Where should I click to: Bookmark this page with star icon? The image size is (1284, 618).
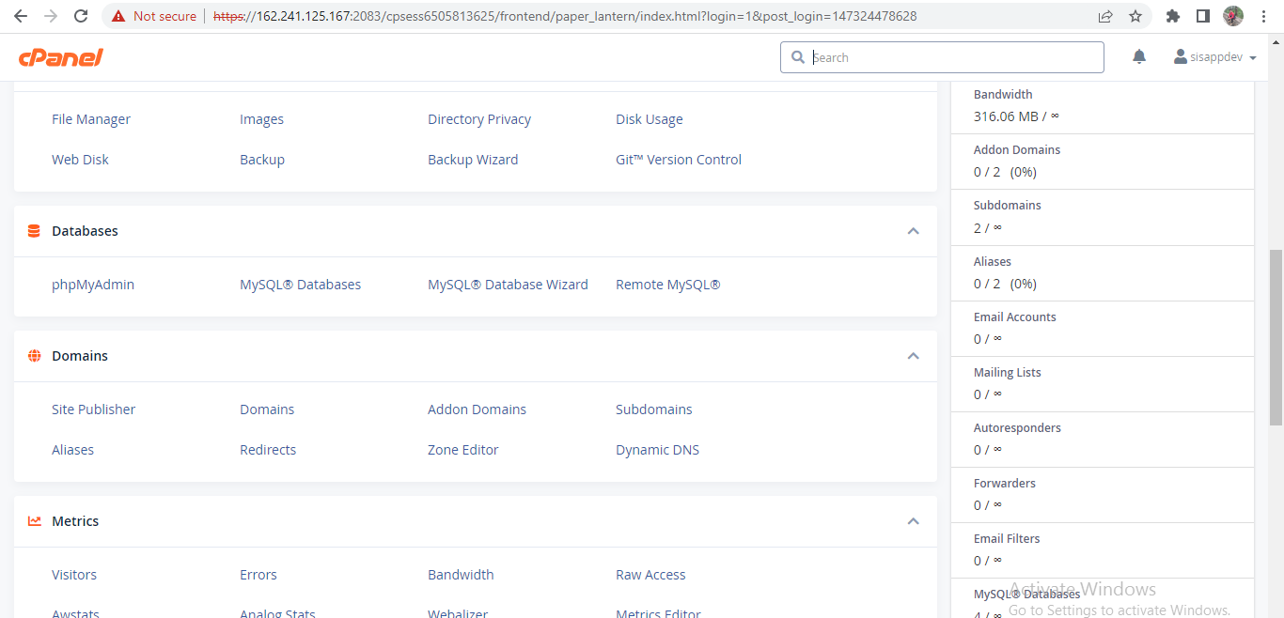pyautogui.click(x=1135, y=16)
